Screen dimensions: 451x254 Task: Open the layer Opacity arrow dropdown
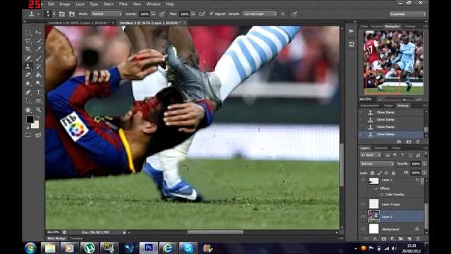[x=424, y=164]
